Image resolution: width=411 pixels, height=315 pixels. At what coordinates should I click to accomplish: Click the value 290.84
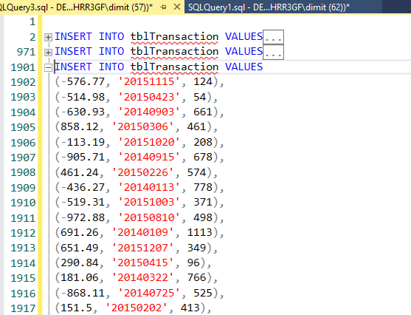click(80, 262)
